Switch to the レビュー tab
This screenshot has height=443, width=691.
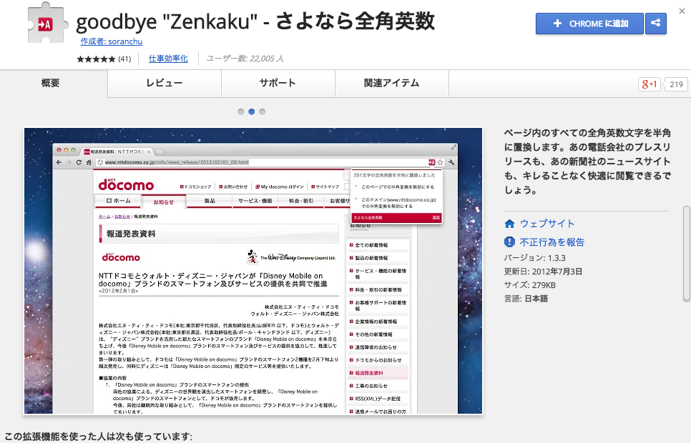coord(165,83)
